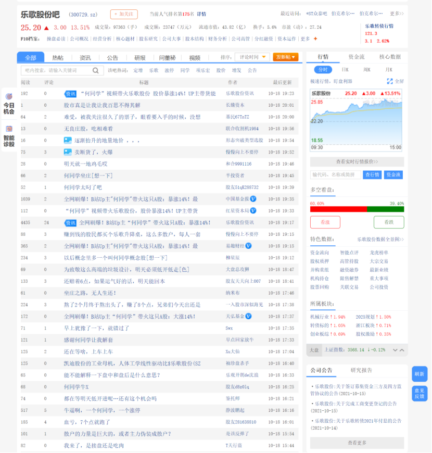The image size is (432, 453).
Task: Click 查看实时行情报价>> button
Action: pyautogui.click(x=357, y=161)
